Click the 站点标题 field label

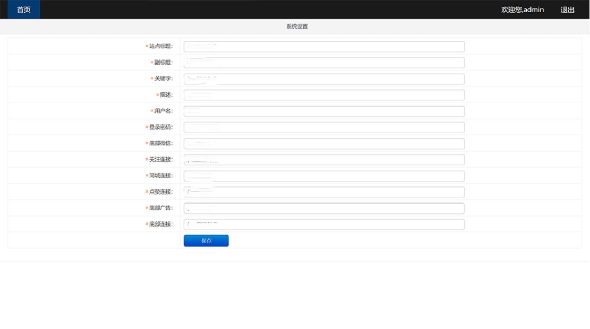(160, 47)
